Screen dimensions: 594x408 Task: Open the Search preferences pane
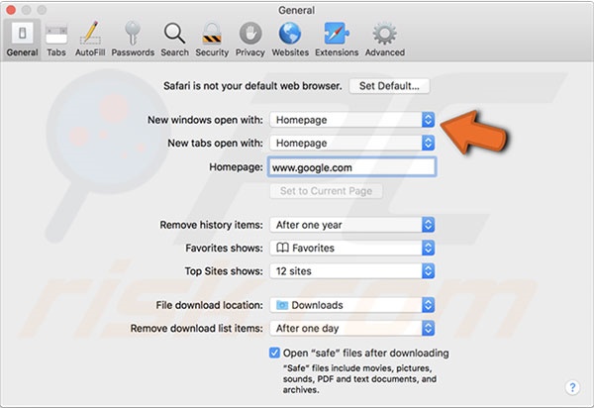174,39
